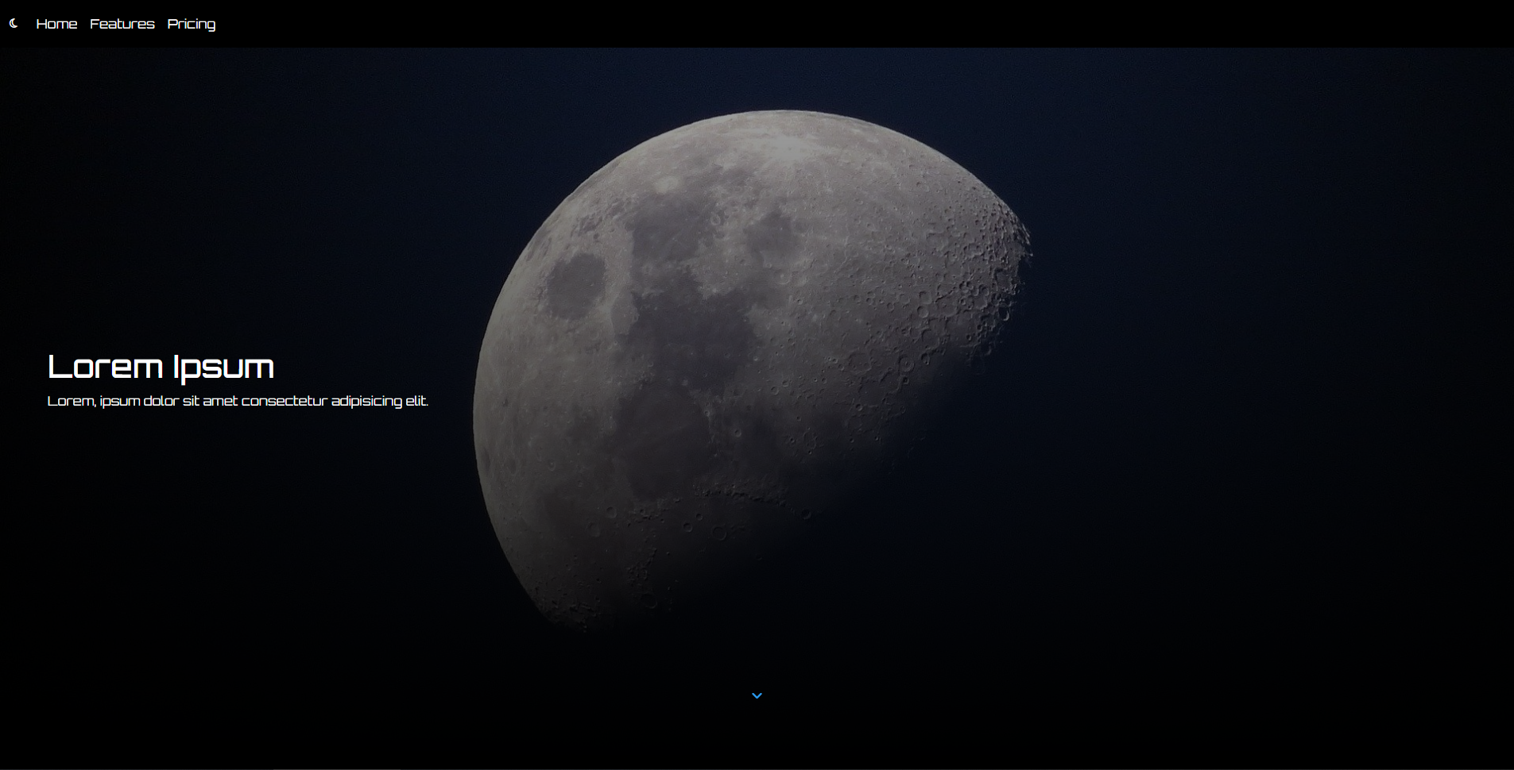Viewport: 1514px width, 770px height.
Task: Open the Pricing nav link
Action: click(192, 24)
